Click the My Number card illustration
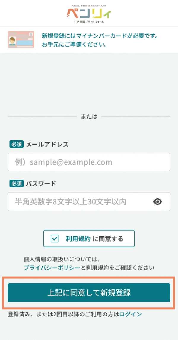178x340 pixels. pyautogui.click(x=21, y=39)
